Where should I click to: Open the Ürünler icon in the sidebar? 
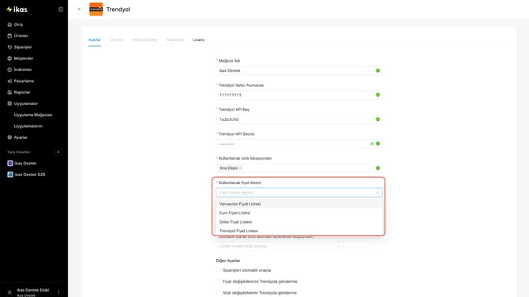9,36
